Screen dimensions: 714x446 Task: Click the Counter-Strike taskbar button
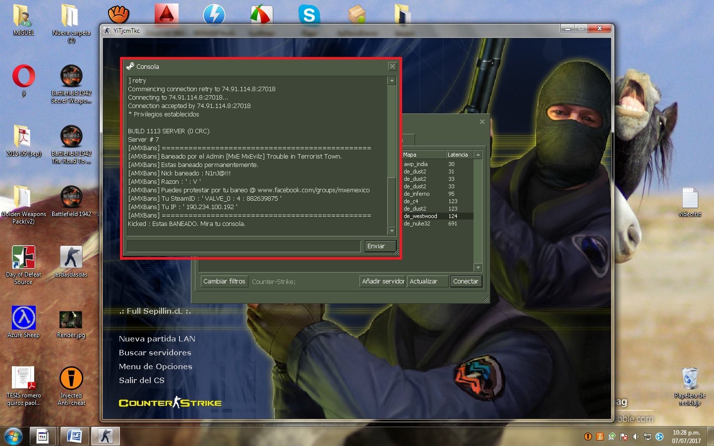105,436
